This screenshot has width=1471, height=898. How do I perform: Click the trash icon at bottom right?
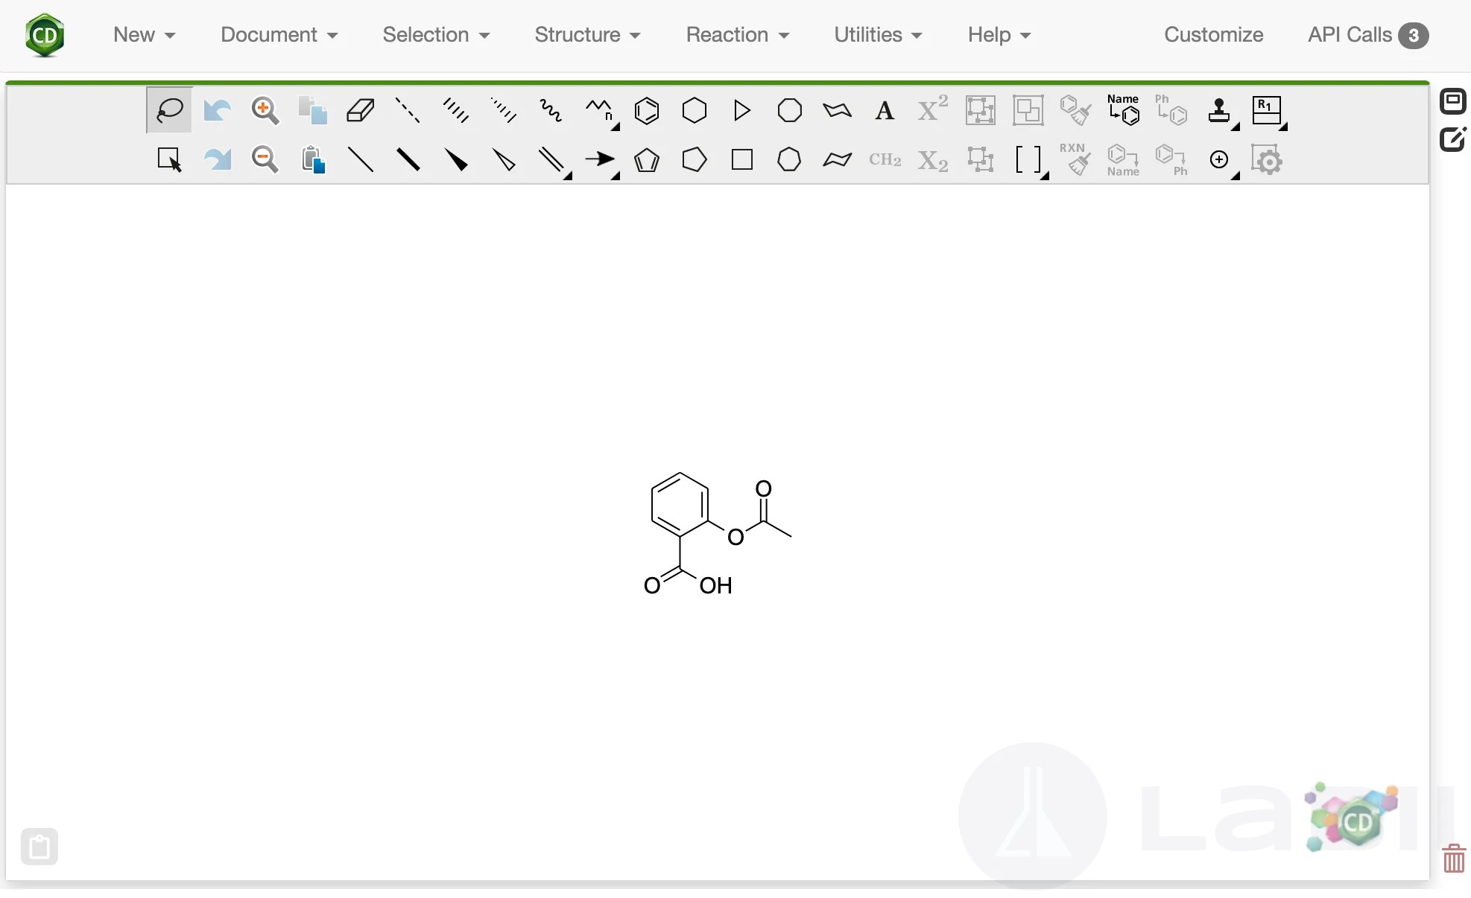1453,859
